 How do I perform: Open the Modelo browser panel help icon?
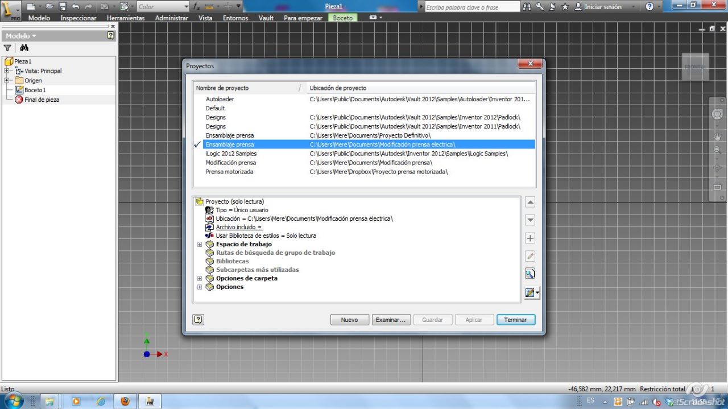coord(110,35)
